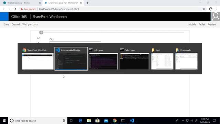Bookmark this page with star icon

(204, 9)
